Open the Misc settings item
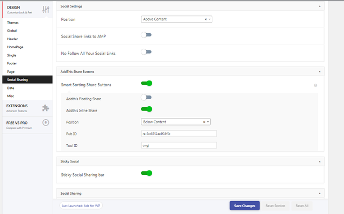The image size is (344, 214). coord(11,96)
